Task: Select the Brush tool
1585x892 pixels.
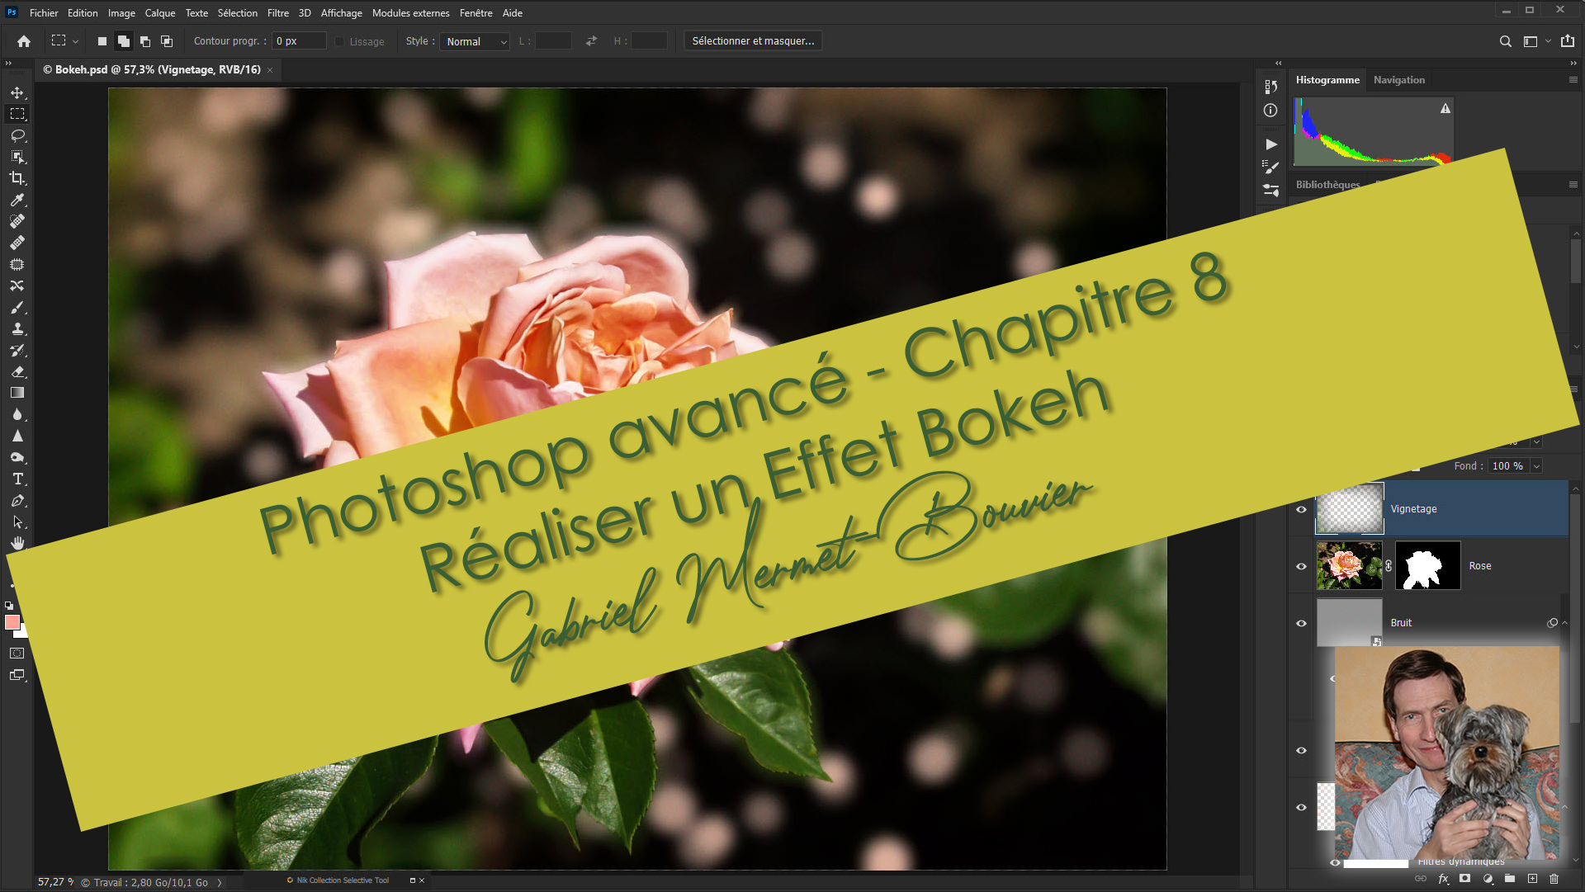Action: 17,307
